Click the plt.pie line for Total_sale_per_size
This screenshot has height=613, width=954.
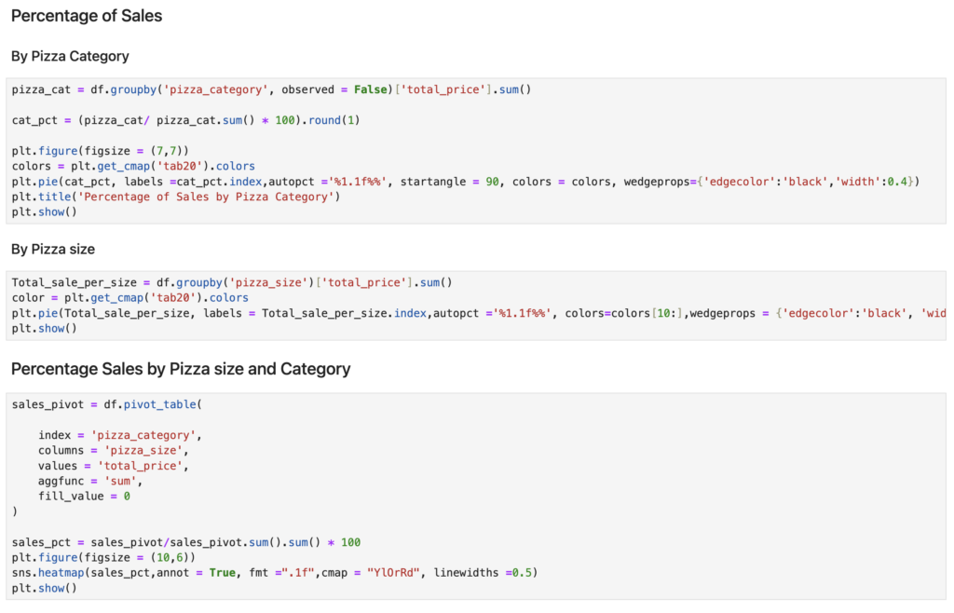pyautogui.click(x=466, y=313)
